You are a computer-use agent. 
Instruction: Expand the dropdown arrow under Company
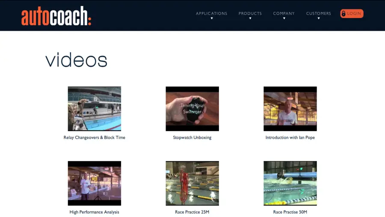[x=284, y=18]
